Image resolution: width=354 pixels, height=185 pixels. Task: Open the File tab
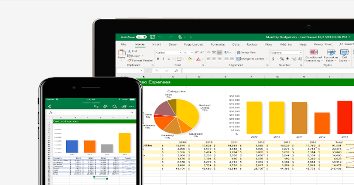(x=124, y=44)
